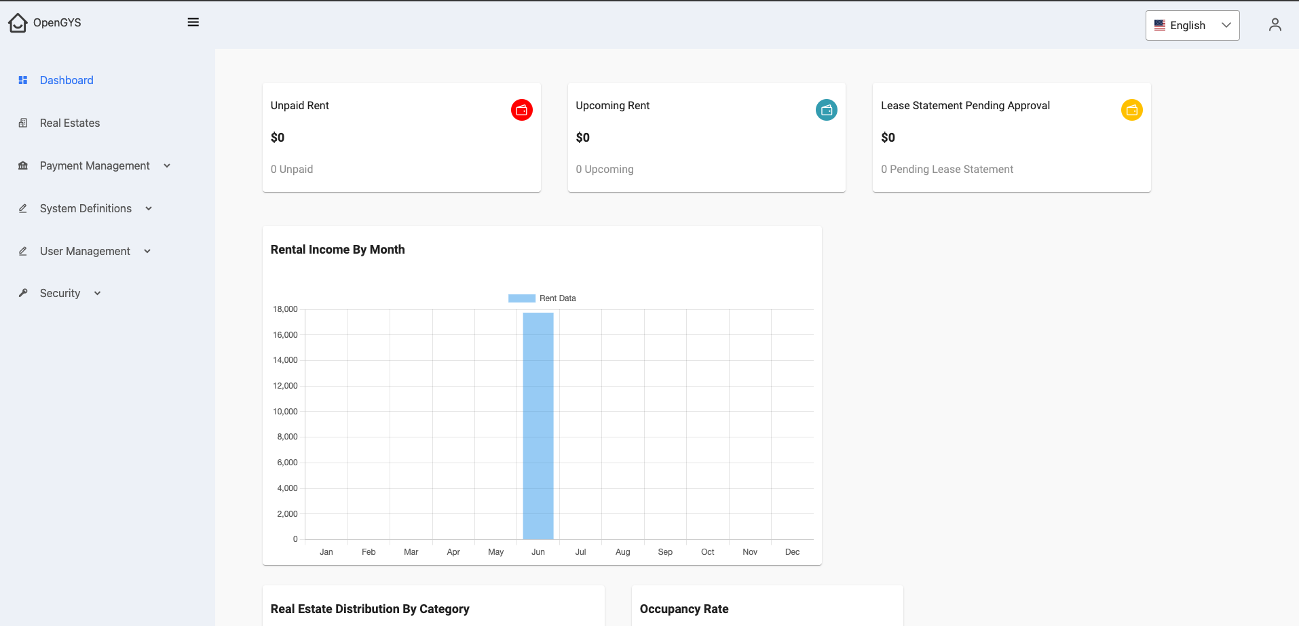
Task: Select User Management menu item
Action: (85, 251)
